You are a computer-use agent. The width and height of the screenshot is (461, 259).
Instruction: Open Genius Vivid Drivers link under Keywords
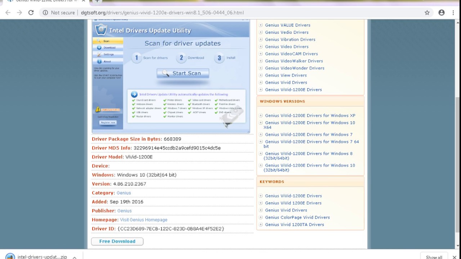(x=286, y=210)
